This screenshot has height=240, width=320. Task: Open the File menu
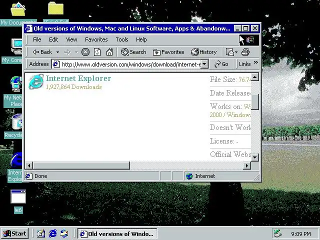coord(37,39)
